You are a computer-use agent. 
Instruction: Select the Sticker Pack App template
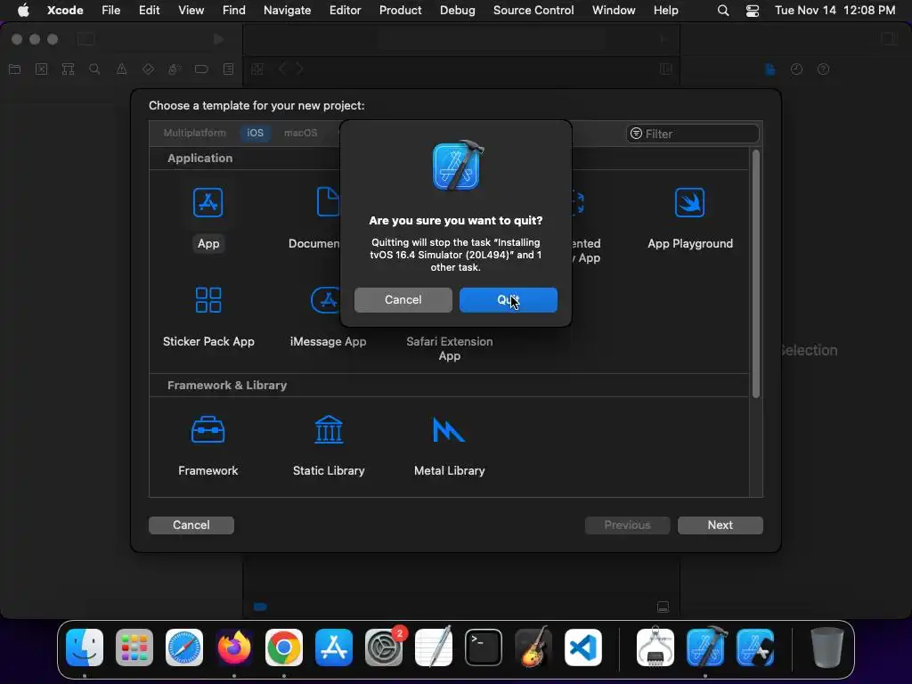click(208, 316)
